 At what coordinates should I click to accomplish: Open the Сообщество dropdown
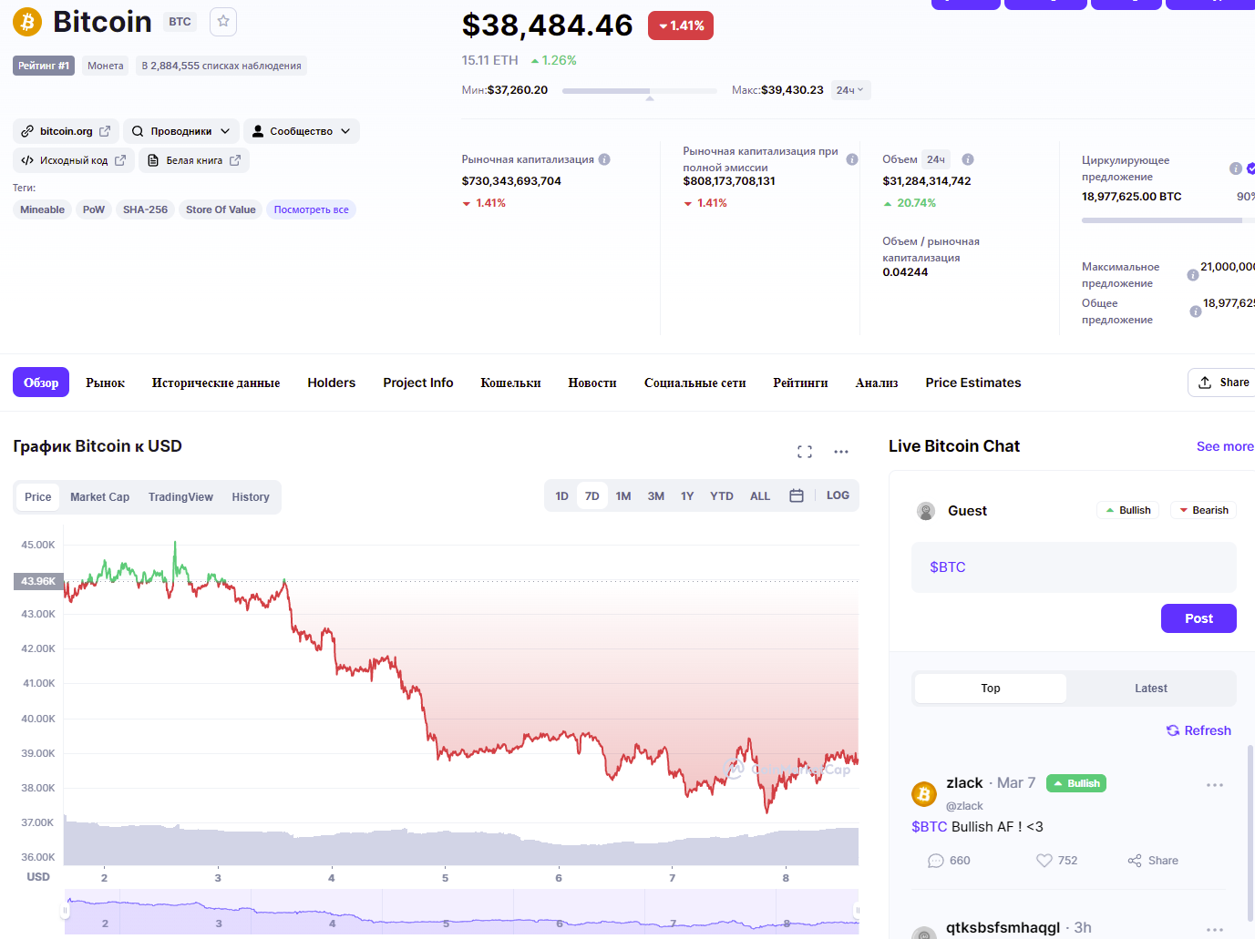pyautogui.click(x=301, y=131)
